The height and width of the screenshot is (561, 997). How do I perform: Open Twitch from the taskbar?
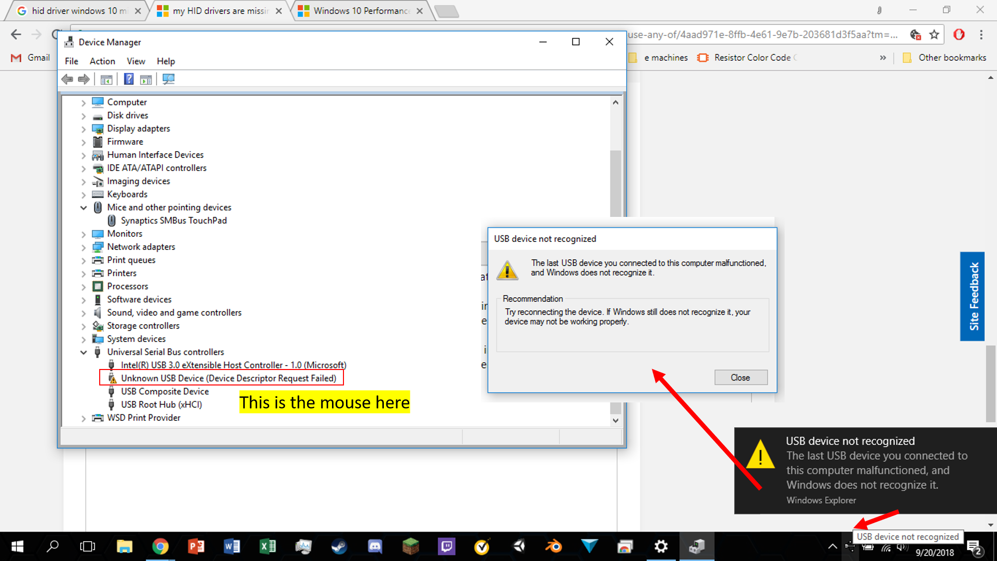pos(446,547)
